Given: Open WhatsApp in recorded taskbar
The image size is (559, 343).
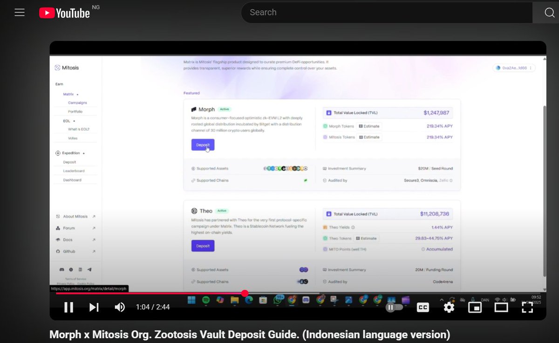Looking at the screenshot, I should tap(278, 301).
